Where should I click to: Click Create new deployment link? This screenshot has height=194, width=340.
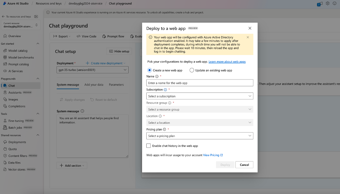105,63
